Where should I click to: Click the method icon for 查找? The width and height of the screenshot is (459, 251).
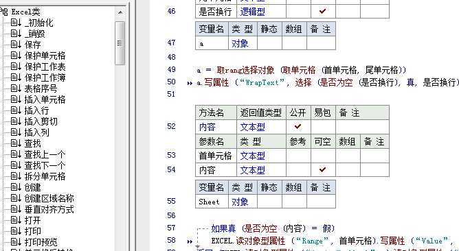(16, 143)
